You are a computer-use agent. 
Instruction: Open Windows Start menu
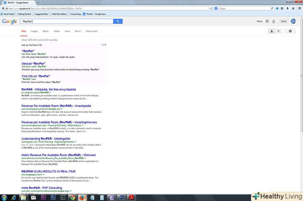click(x=4, y=198)
